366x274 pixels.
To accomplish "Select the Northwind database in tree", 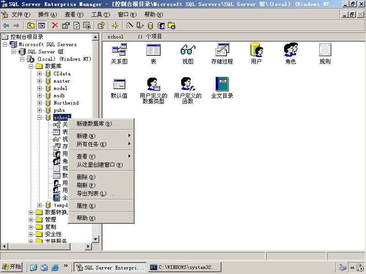I will pyautogui.click(x=66, y=103).
